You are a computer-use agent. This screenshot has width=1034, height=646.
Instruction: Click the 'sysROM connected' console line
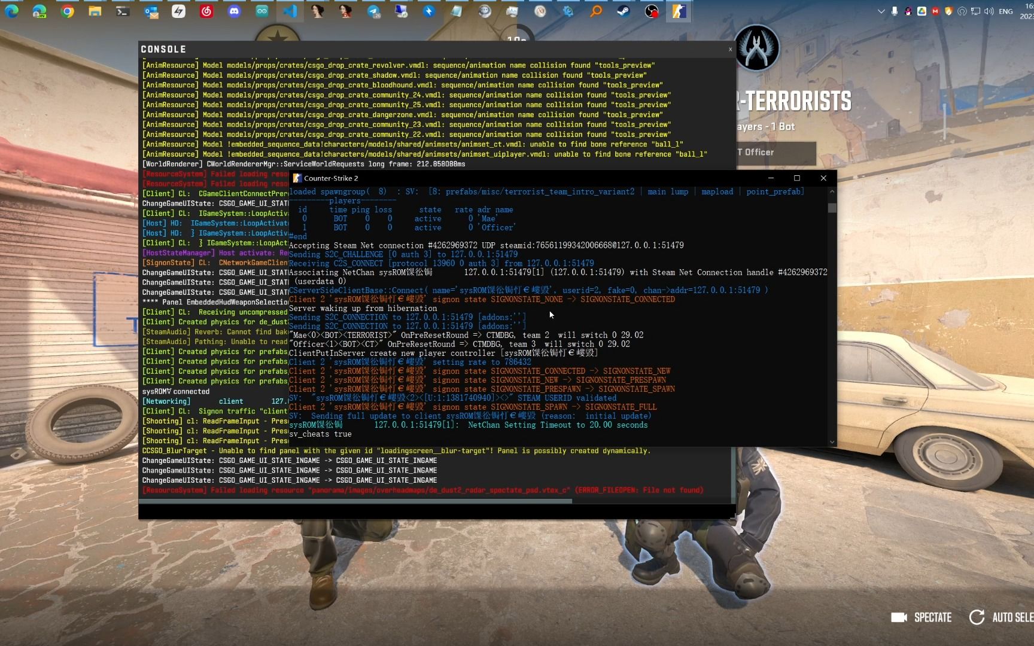pyautogui.click(x=176, y=391)
